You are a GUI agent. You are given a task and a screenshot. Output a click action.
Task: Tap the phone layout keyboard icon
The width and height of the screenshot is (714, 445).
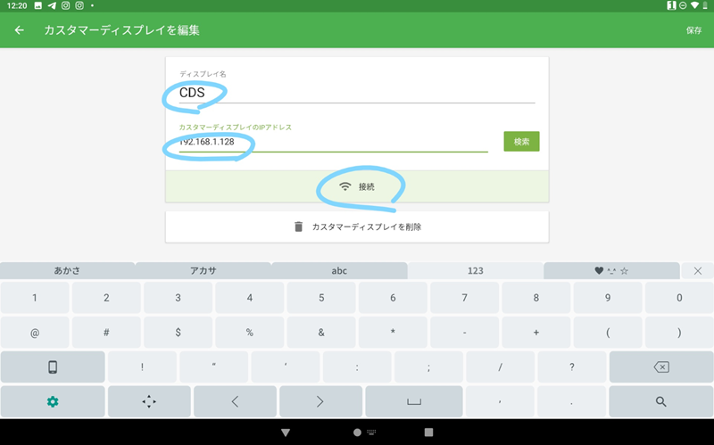pyautogui.click(x=53, y=367)
